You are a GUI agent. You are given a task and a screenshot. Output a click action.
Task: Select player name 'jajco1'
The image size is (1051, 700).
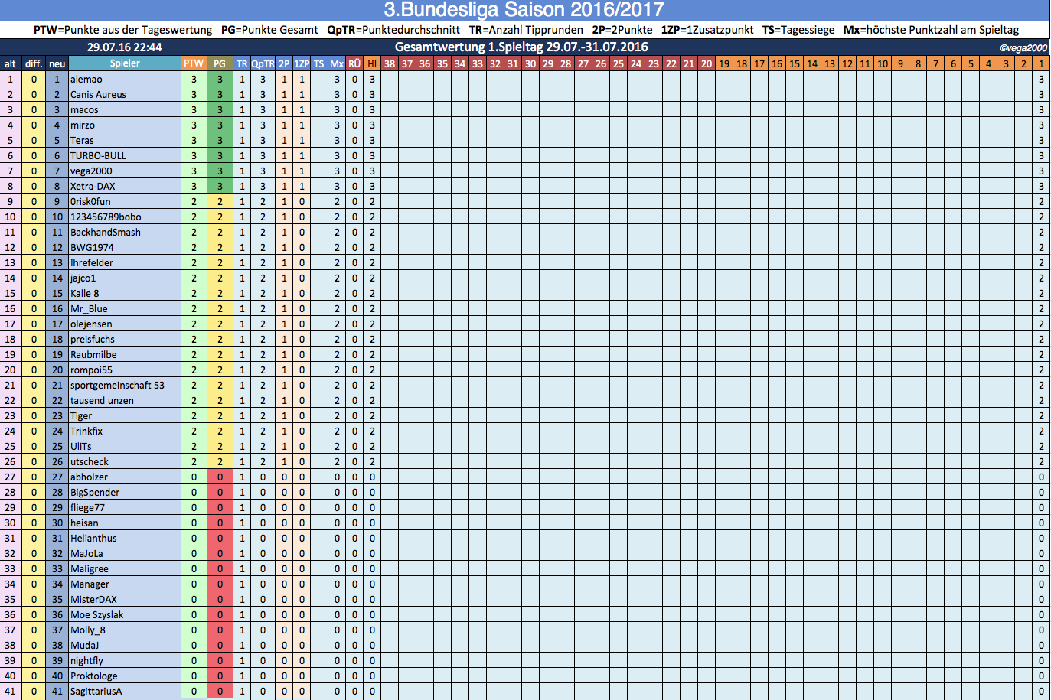point(83,278)
